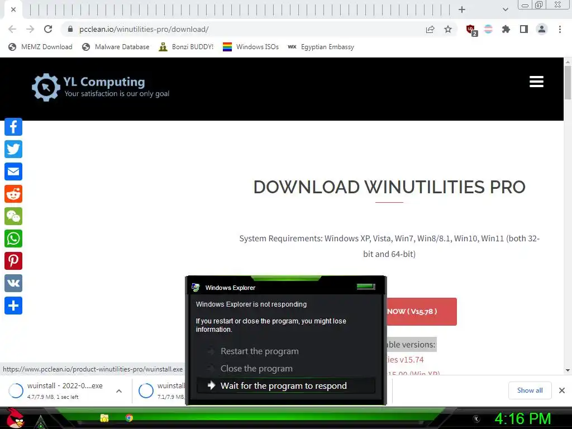Open the YL Computing gear logo
This screenshot has width=572, height=429.
(x=46, y=88)
